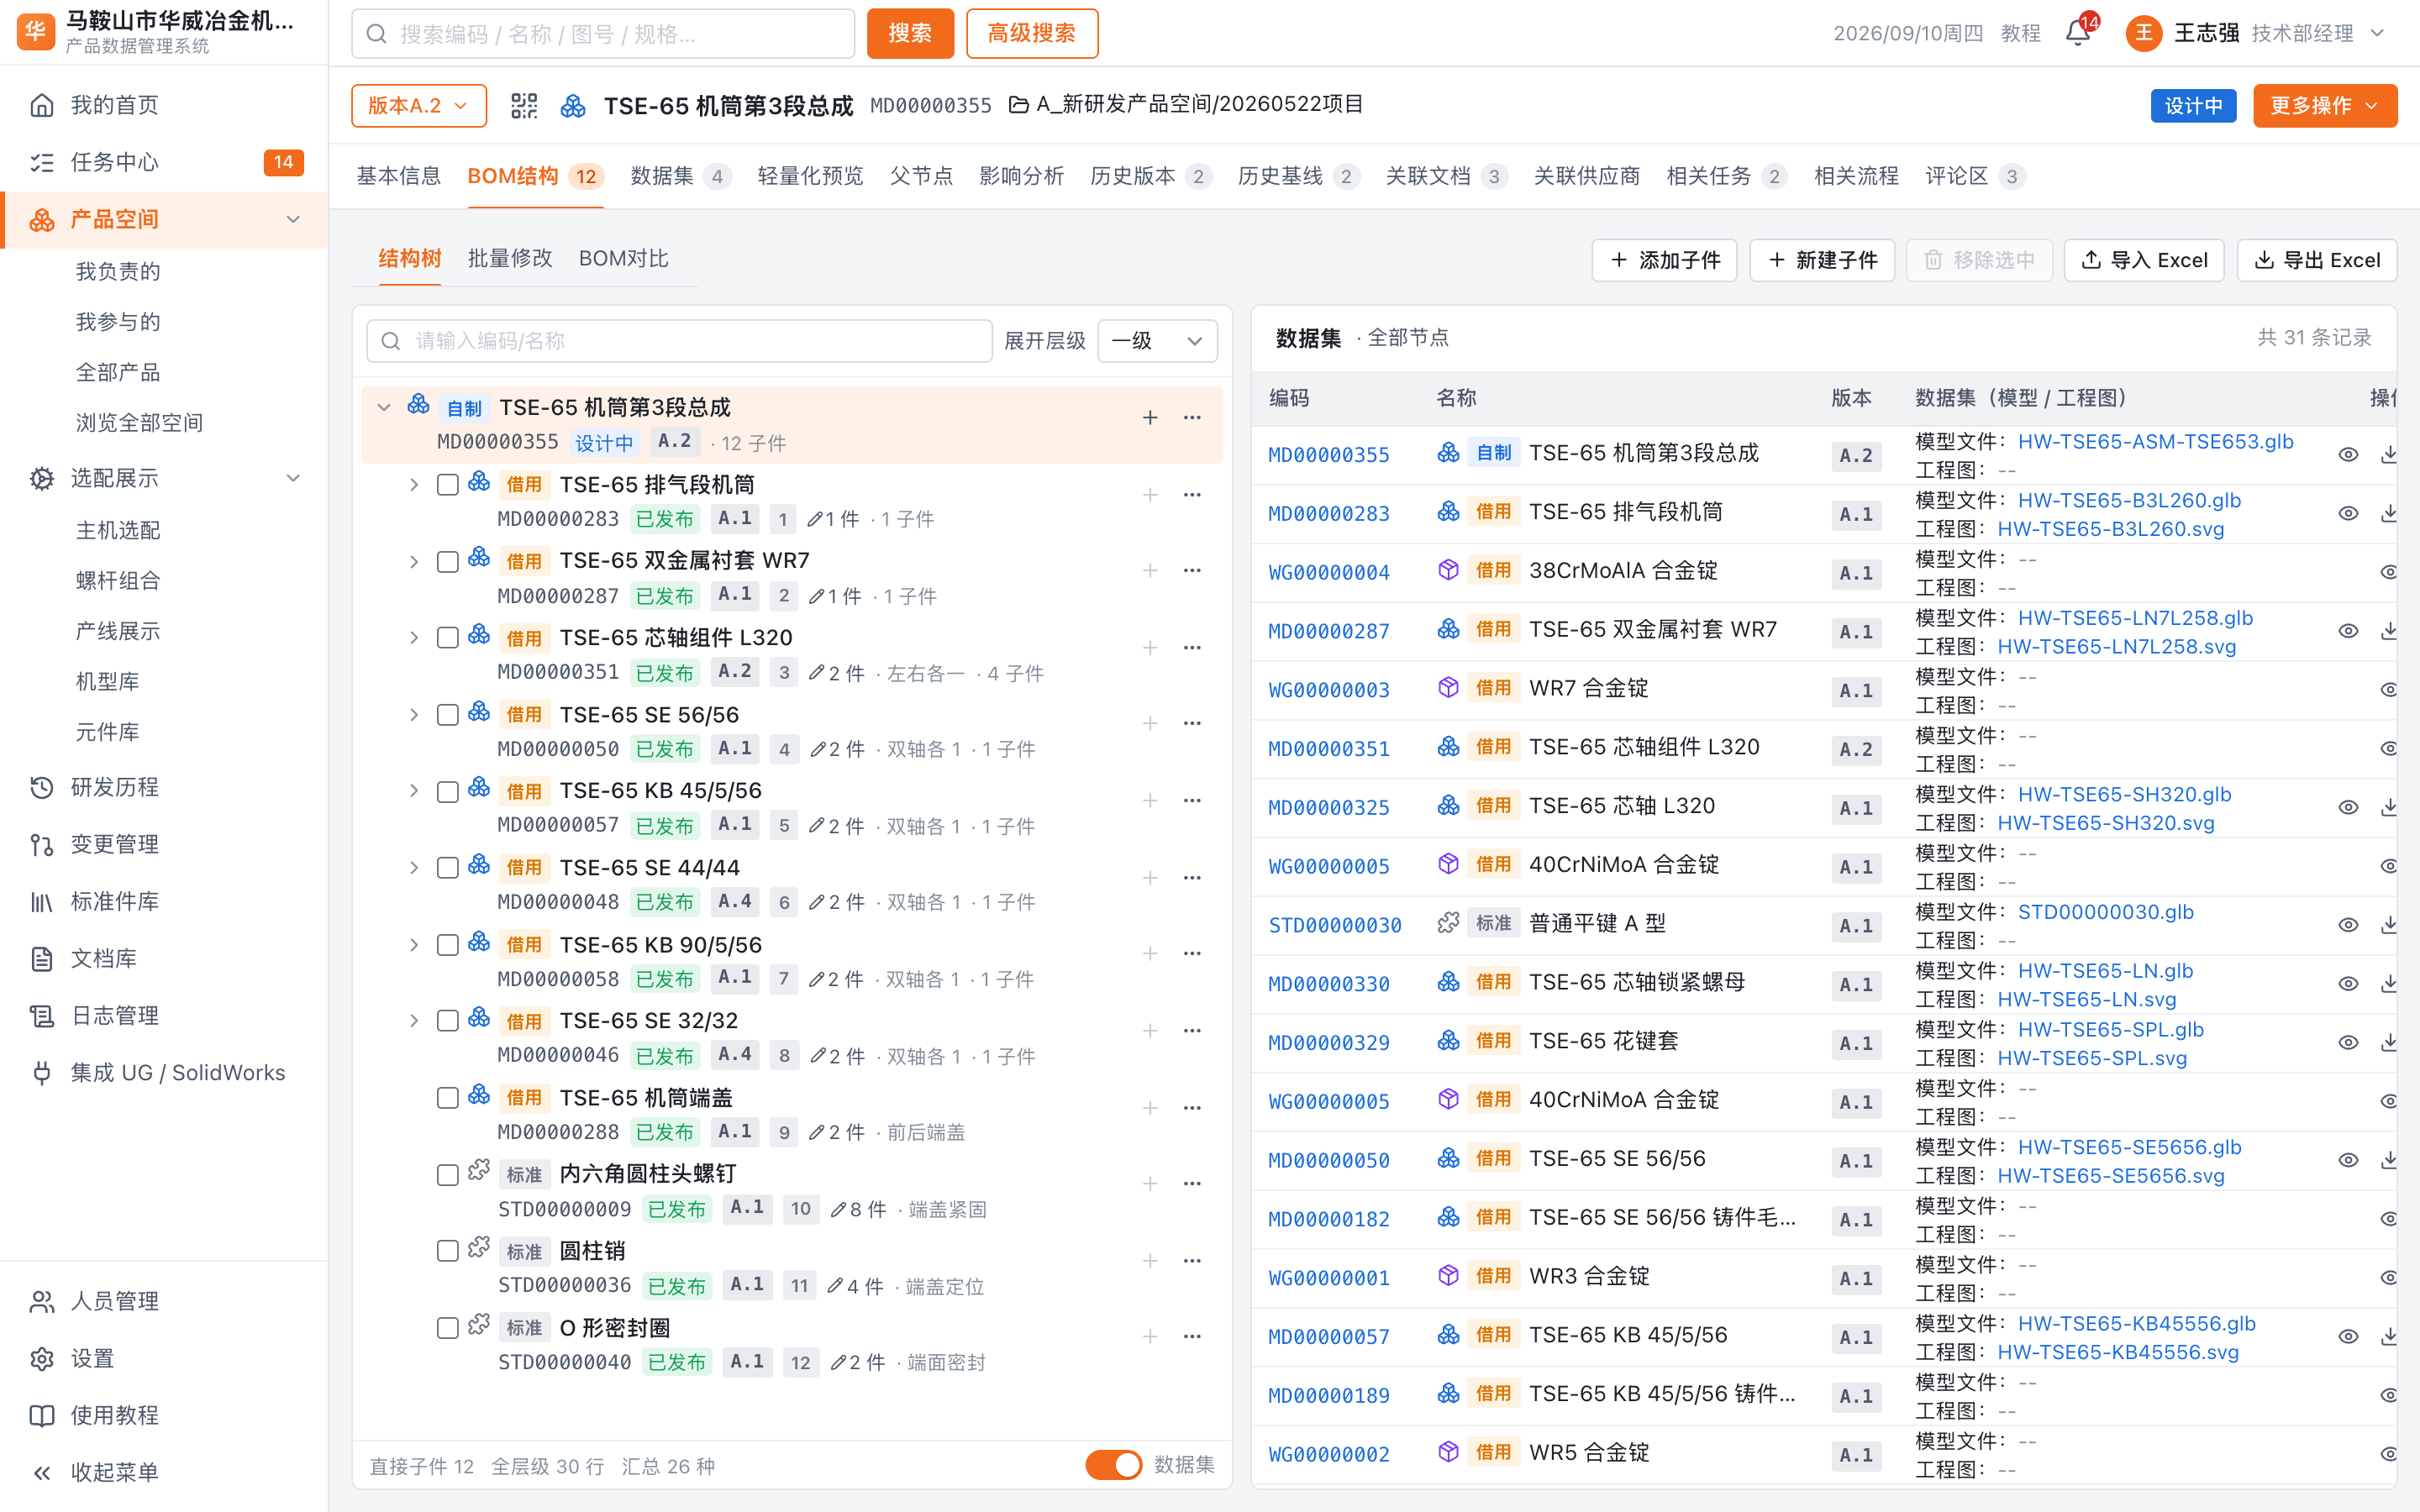The width and height of the screenshot is (2420, 1512).
Task: Focus the 请输入编码/名称 tree search field
Action: 679,341
